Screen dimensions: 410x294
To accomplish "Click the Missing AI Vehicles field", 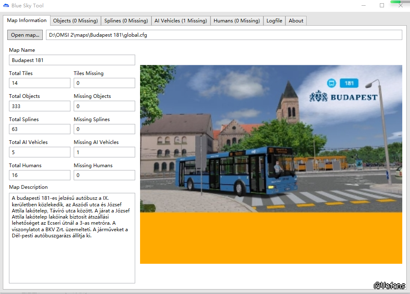I will pos(104,153).
